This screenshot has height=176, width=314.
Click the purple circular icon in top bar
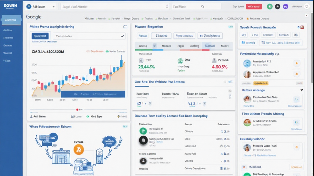click(x=285, y=6)
